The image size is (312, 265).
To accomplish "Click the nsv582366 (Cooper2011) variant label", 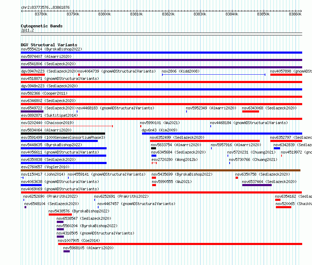I will [x=44, y=93].
